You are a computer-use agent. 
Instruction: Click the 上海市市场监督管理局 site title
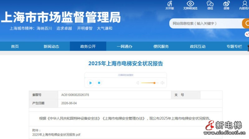[61, 17]
